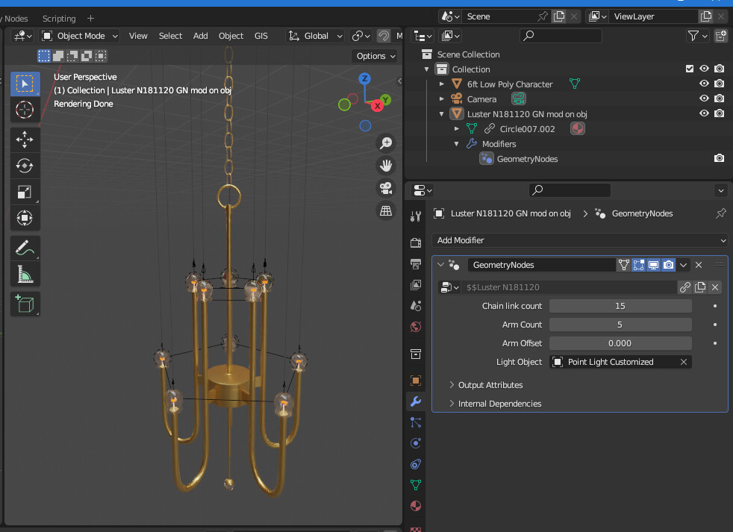Open the Tool properties tab
733x532 pixels.
pos(416,216)
